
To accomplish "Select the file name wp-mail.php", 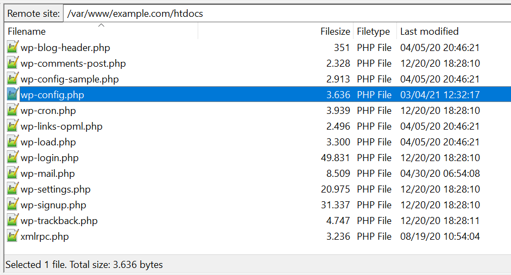I will click(x=48, y=174).
